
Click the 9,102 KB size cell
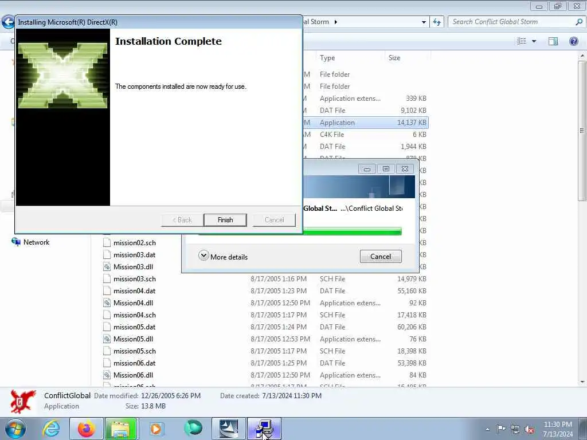(x=413, y=111)
